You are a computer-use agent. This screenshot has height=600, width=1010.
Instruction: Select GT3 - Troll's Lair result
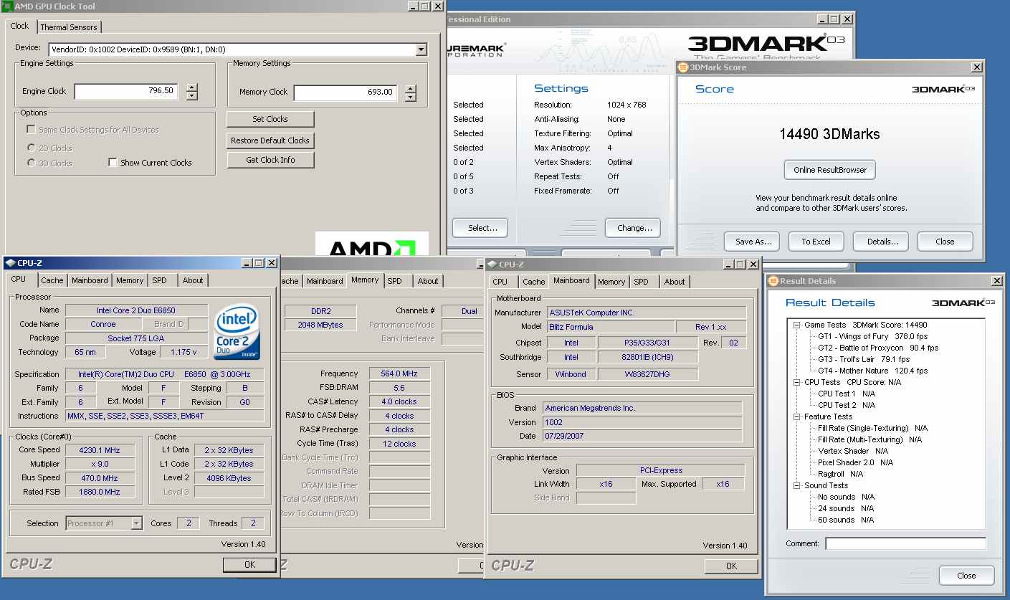pyautogui.click(x=864, y=359)
